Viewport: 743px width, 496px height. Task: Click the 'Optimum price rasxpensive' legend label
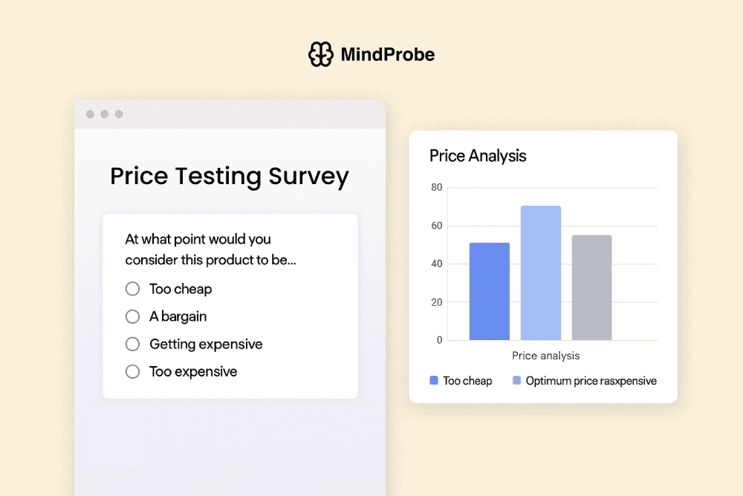pos(591,380)
